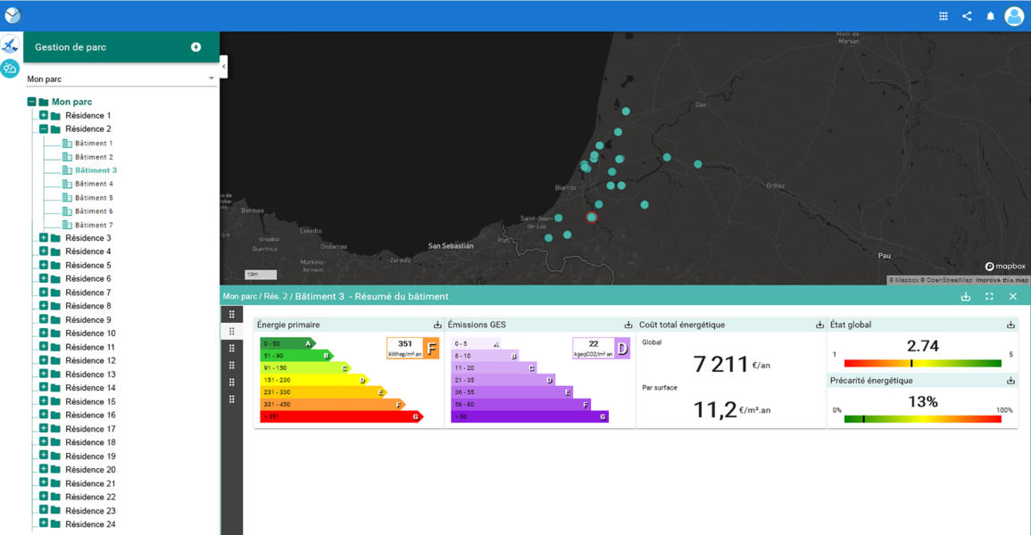Select Bâtiment 3 in tree
Viewport: 1031px width, 535px height.
[96, 170]
